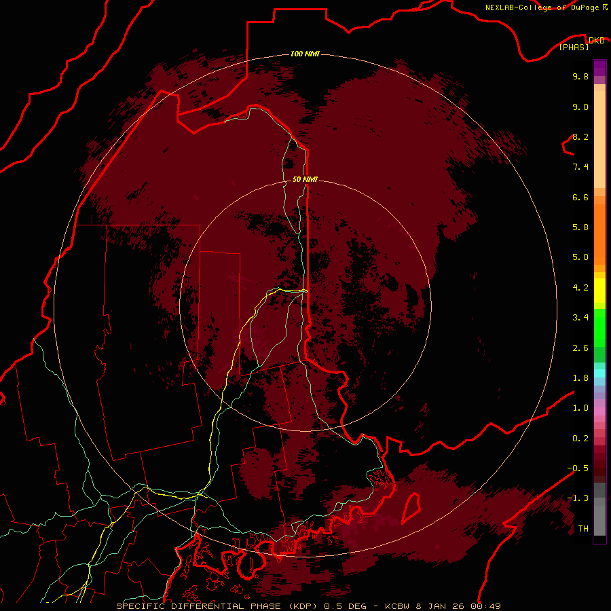This screenshot has width=611, height=611.
Task: Click the 7.4 value on the color scale
Action: pos(580,167)
